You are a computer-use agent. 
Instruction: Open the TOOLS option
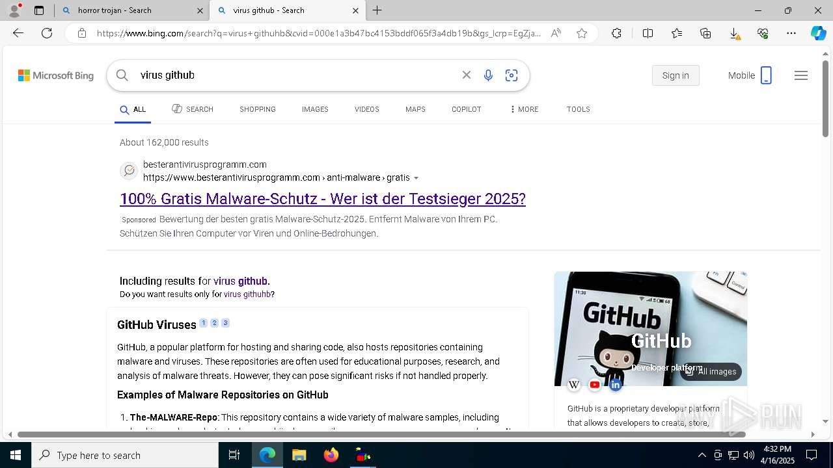click(x=579, y=109)
